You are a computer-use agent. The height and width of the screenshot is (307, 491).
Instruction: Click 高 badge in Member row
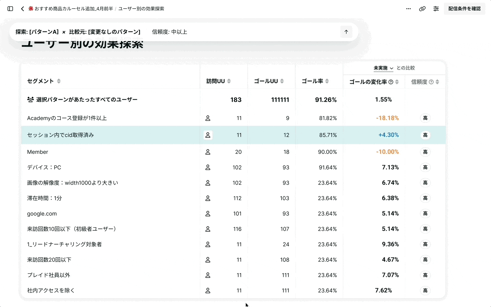pyautogui.click(x=425, y=152)
